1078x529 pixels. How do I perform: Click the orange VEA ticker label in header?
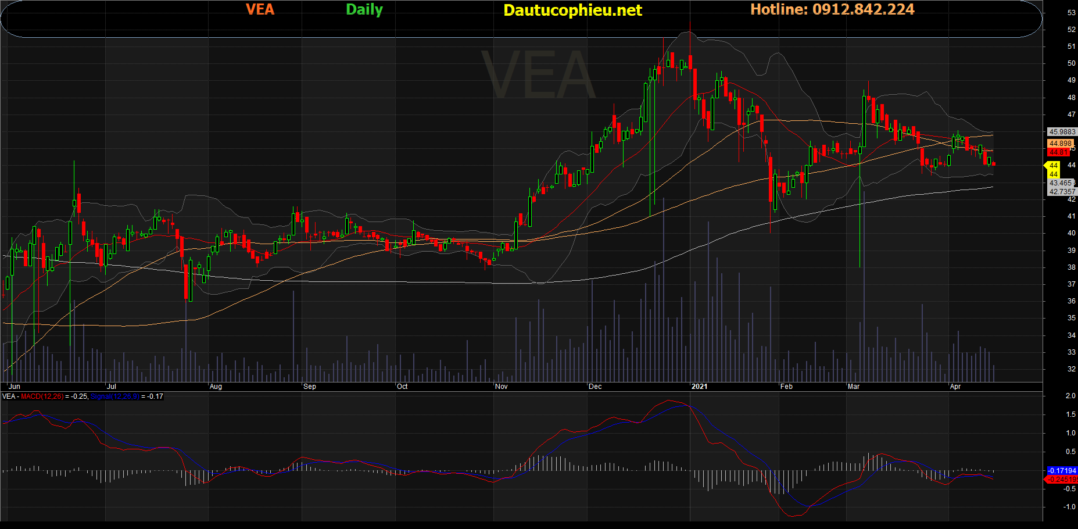pos(260,9)
